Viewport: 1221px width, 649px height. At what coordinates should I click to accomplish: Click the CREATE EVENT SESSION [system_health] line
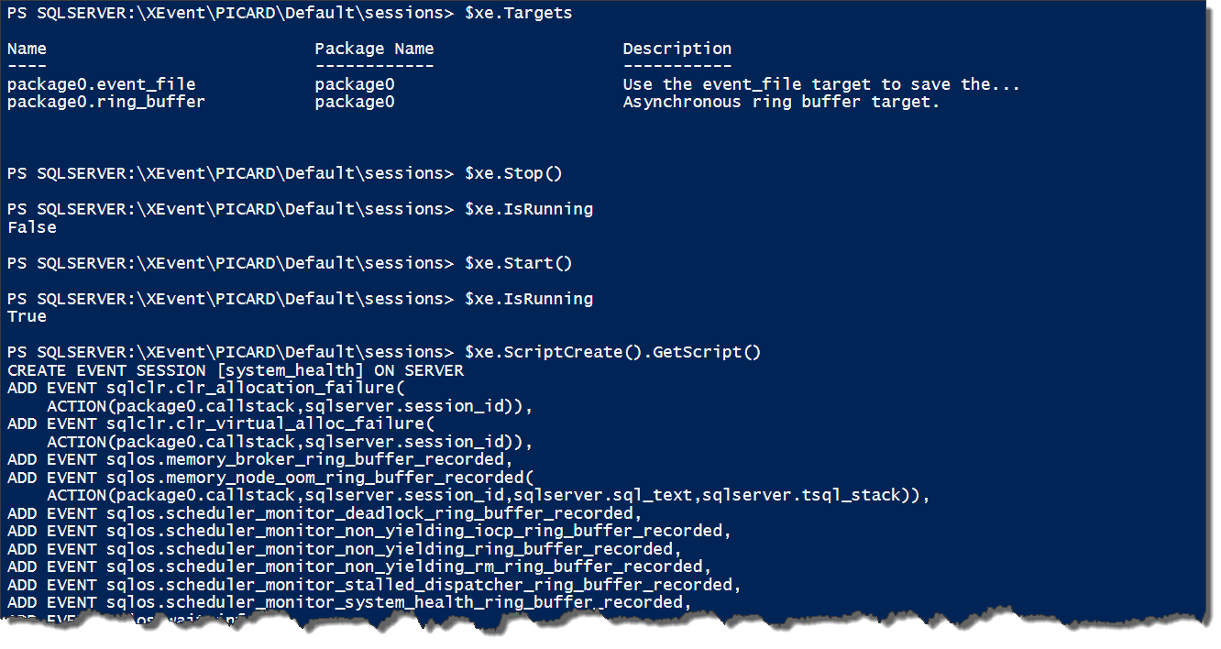coord(236,370)
